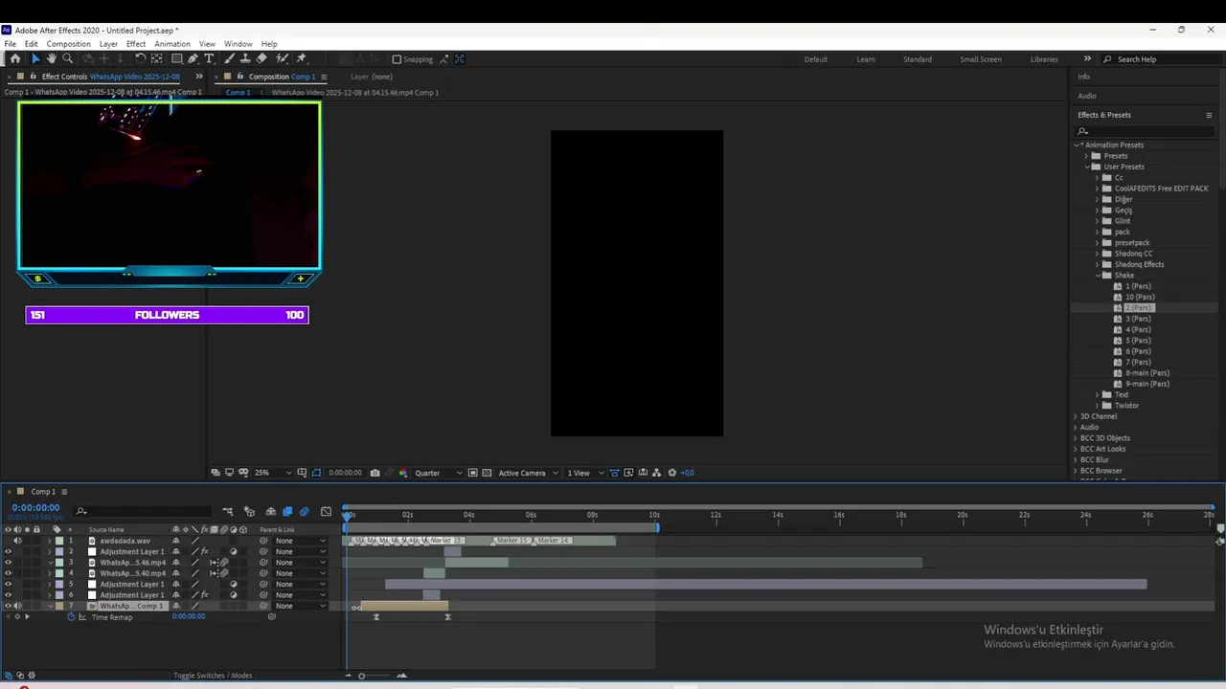Click the Effects & Presets search field
The image size is (1226, 689).
tap(1145, 131)
